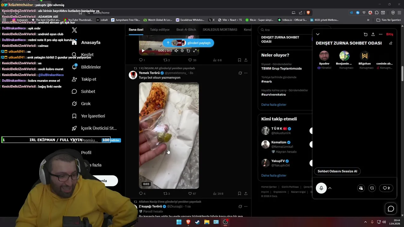Open Yer İşaretleri bookmarks in the sidebar

88,116
